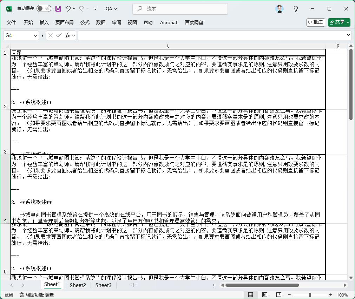Select row 3 header
355x299 pixels.
5,132
